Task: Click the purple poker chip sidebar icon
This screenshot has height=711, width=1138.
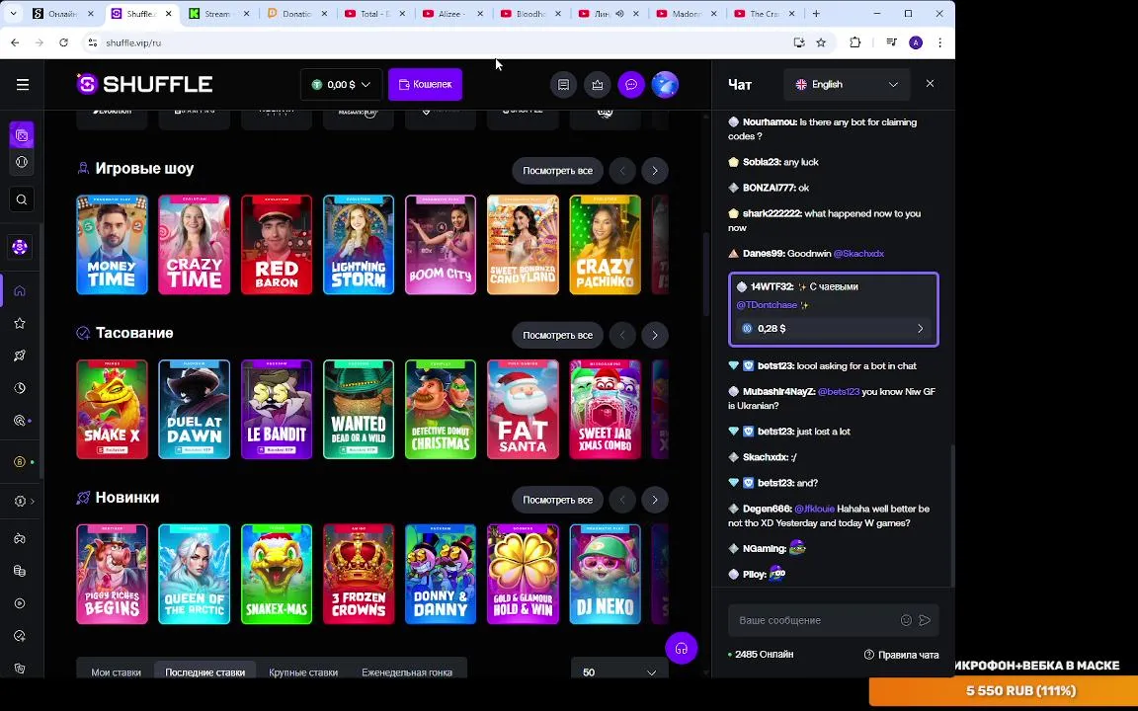Action: click(20, 248)
